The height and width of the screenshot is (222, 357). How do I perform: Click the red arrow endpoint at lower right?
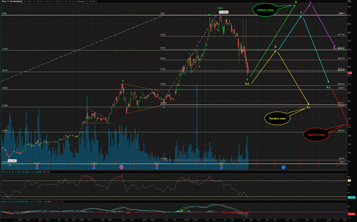click(x=346, y=123)
